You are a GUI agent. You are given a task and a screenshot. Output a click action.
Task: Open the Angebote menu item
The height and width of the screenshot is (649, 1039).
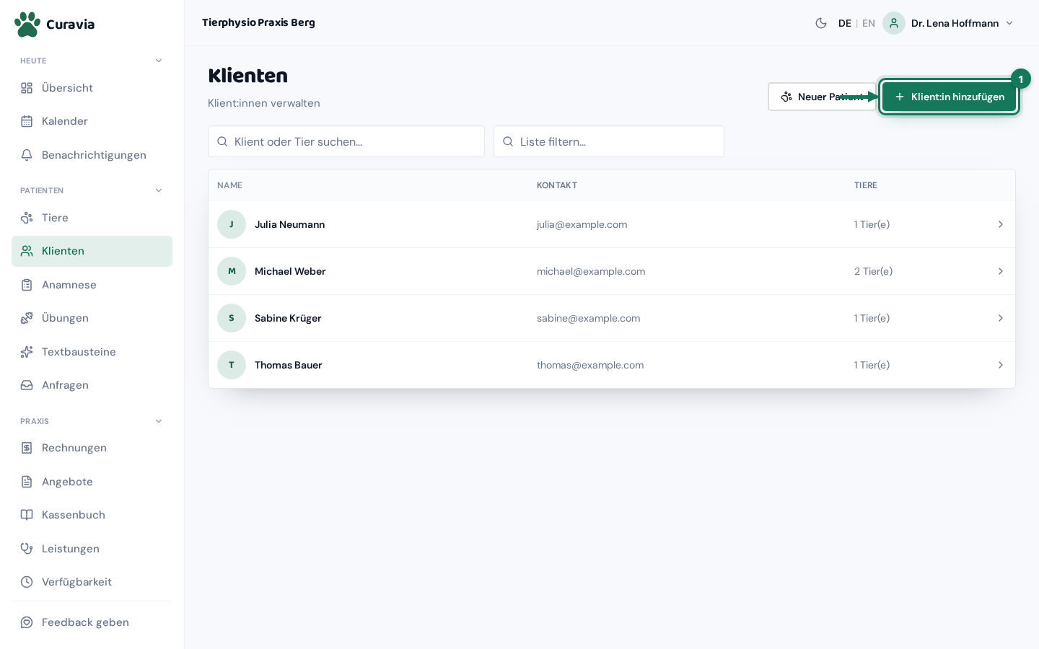92,482
